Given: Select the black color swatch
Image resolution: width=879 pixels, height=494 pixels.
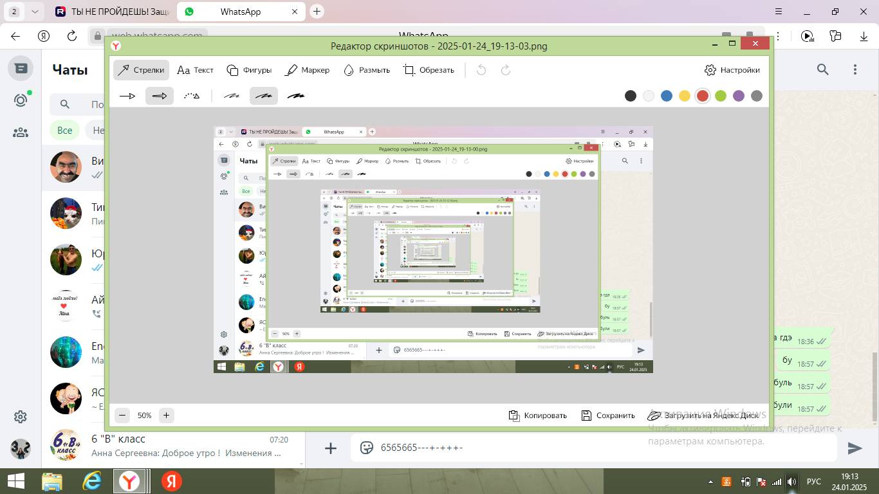Looking at the screenshot, I should coord(631,96).
